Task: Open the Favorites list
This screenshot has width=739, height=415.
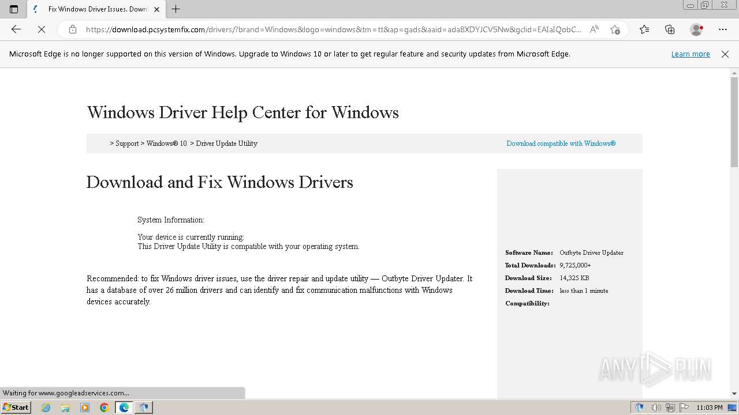Action: point(644,29)
